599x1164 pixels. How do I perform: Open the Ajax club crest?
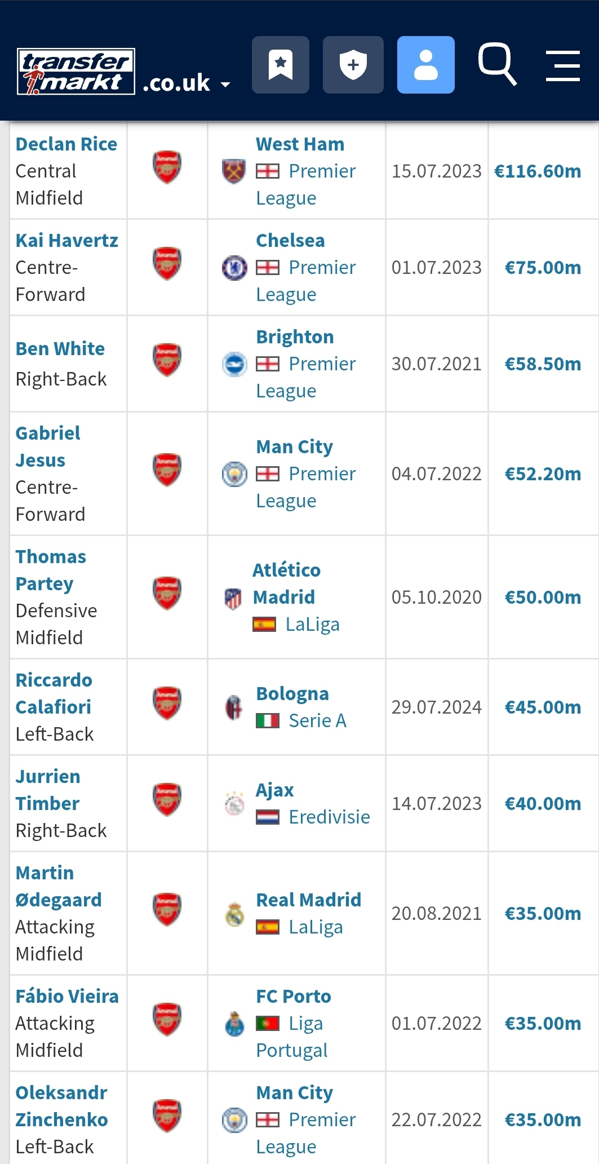(x=234, y=804)
